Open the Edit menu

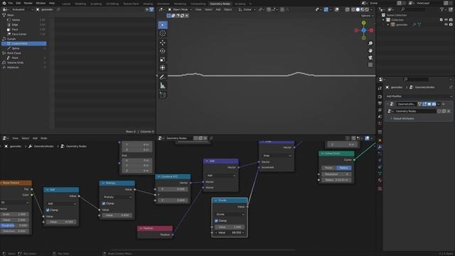pyautogui.click(x=18, y=3)
